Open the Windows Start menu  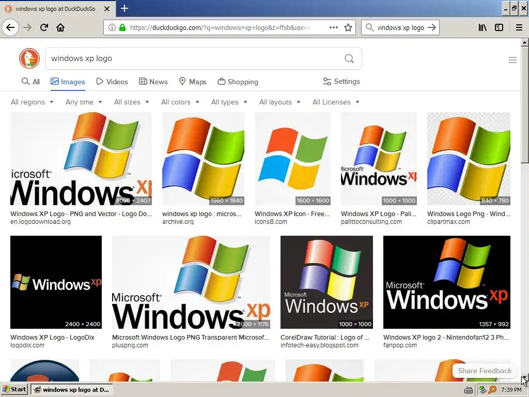tap(14, 390)
